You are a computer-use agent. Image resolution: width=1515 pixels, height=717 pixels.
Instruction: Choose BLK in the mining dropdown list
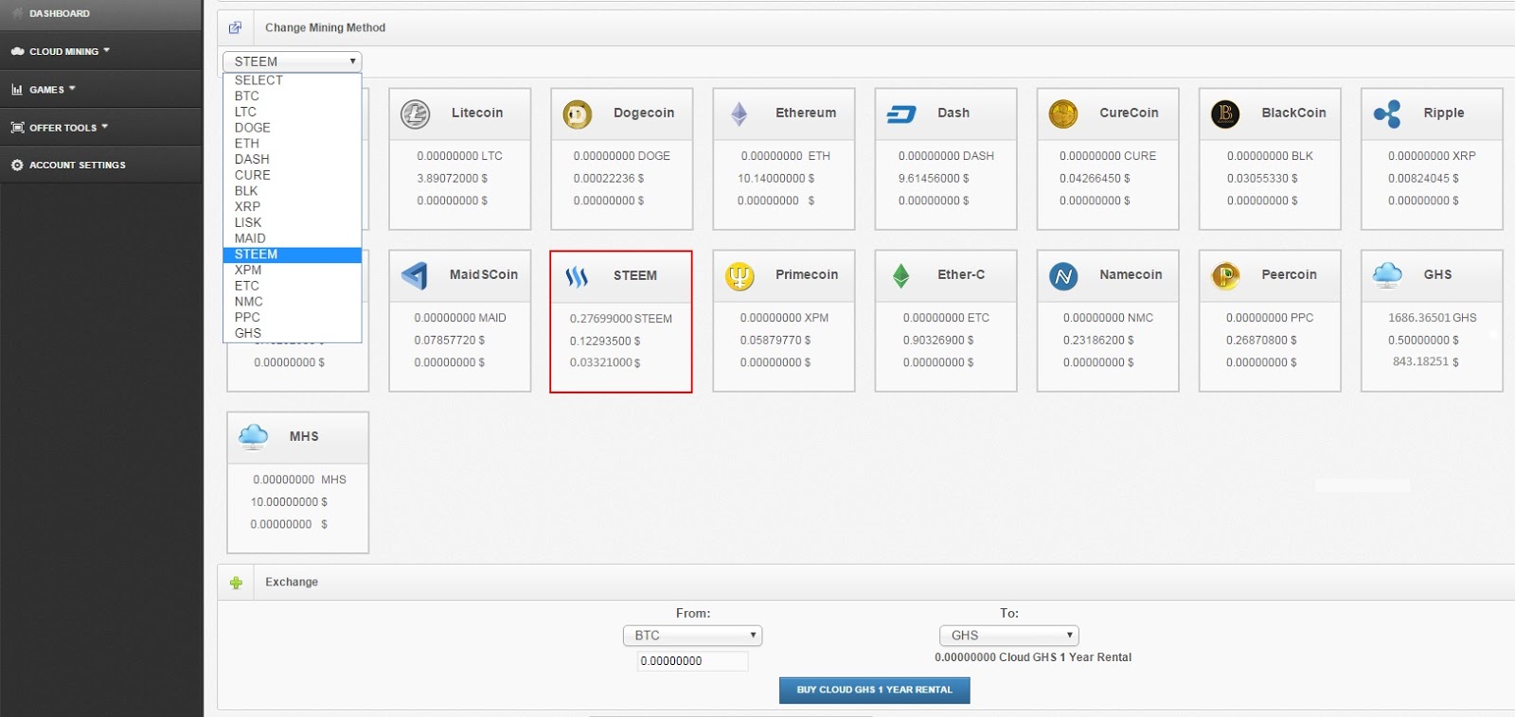point(293,191)
